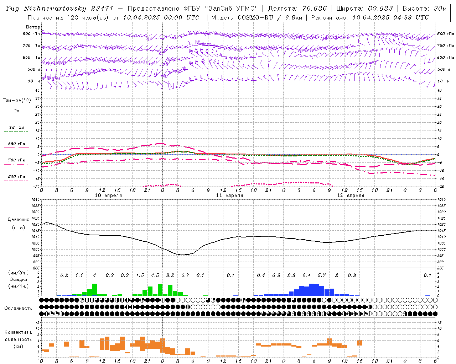
Task: Select the computed timestamp "10.04.2025 04:39 UTC"
Action: click(390, 17)
